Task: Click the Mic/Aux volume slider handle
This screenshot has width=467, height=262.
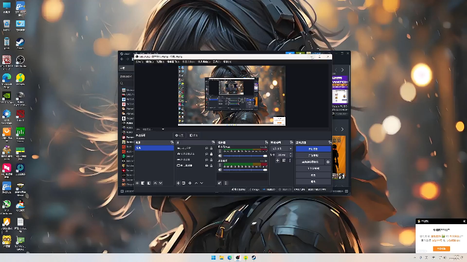Action: pyautogui.click(x=265, y=155)
